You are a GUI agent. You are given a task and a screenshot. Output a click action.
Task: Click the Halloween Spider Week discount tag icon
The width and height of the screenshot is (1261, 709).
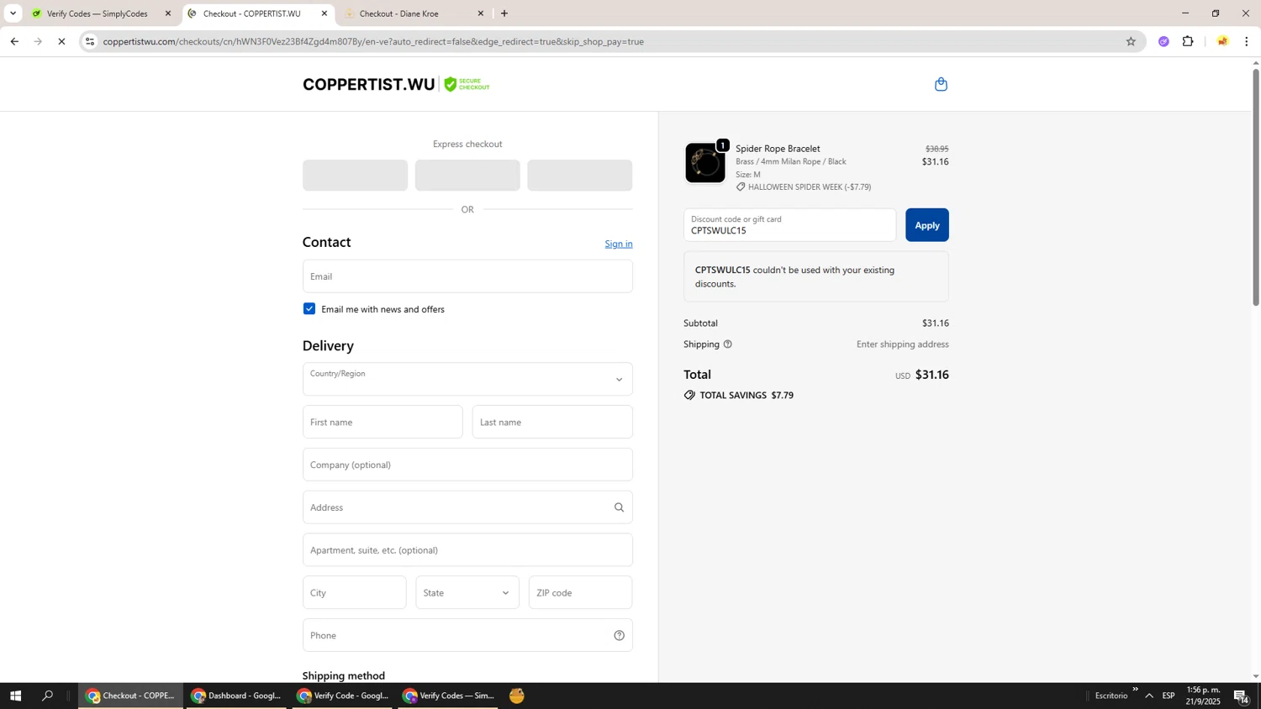click(x=741, y=187)
